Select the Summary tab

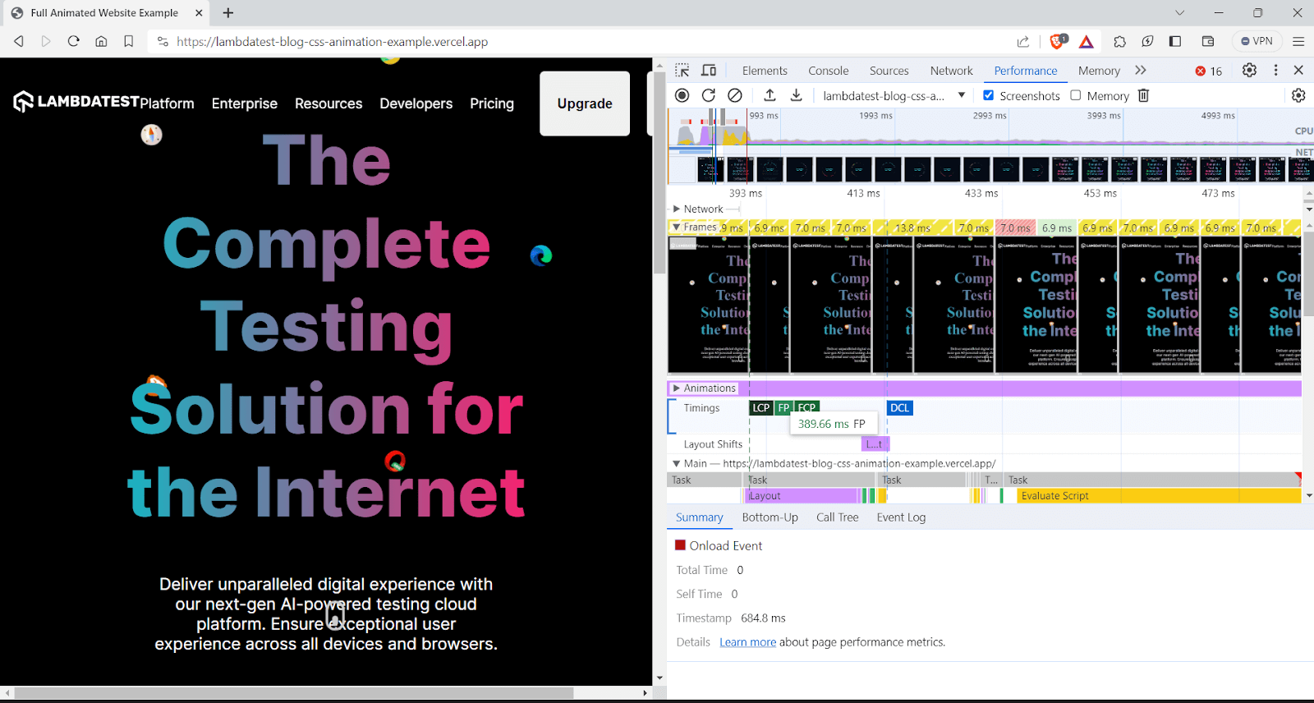click(700, 517)
